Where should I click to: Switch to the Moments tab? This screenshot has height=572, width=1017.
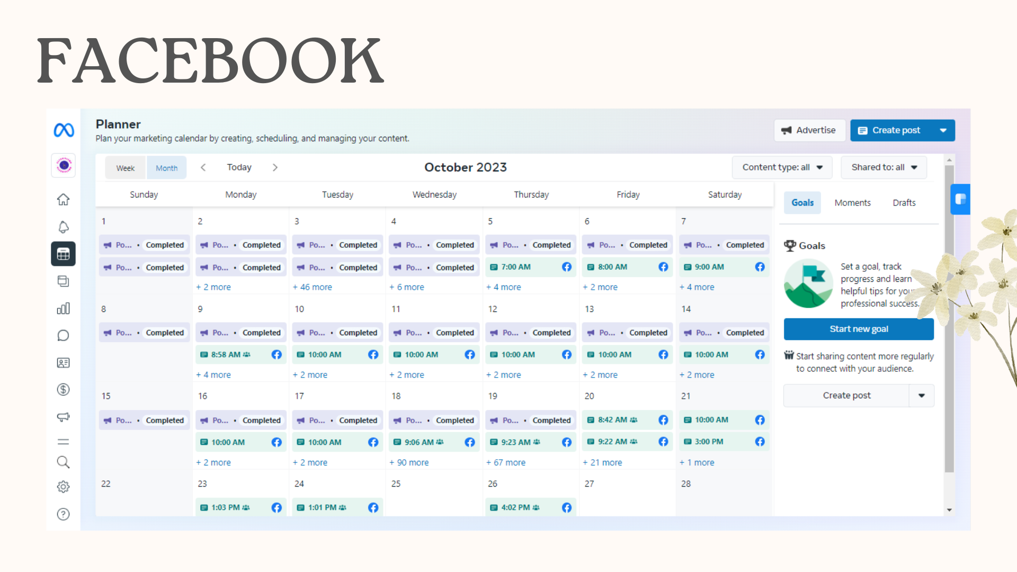click(852, 203)
